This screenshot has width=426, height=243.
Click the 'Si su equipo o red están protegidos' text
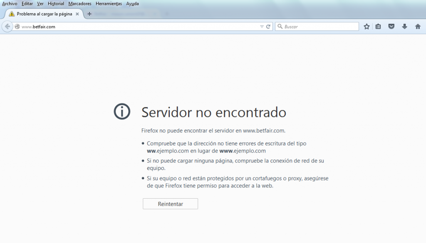(x=238, y=182)
